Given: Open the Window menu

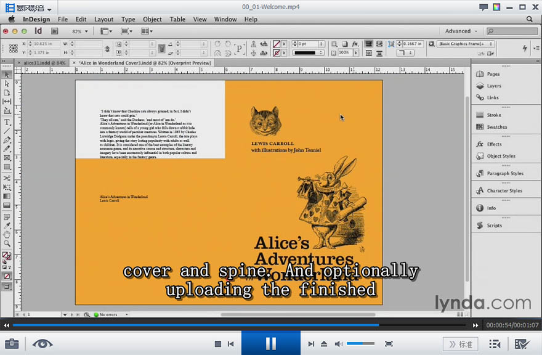Looking at the screenshot, I should [x=225, y=19].
